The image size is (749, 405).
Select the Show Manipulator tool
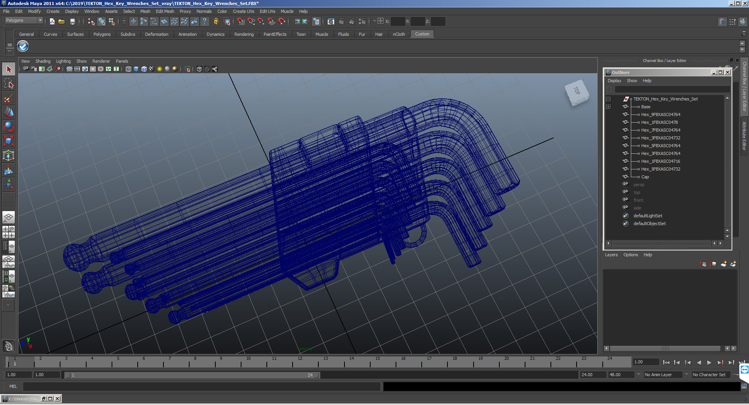[9, 184]
